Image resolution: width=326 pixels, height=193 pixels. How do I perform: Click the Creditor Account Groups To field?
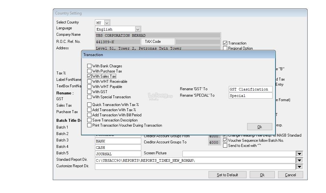coord(214,142)
